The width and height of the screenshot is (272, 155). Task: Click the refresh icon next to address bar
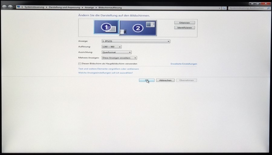[224, 8]
